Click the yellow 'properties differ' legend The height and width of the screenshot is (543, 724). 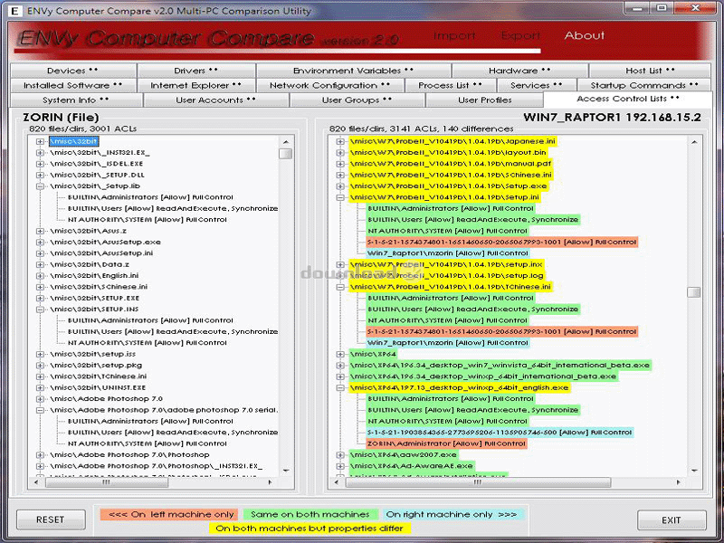311,528
